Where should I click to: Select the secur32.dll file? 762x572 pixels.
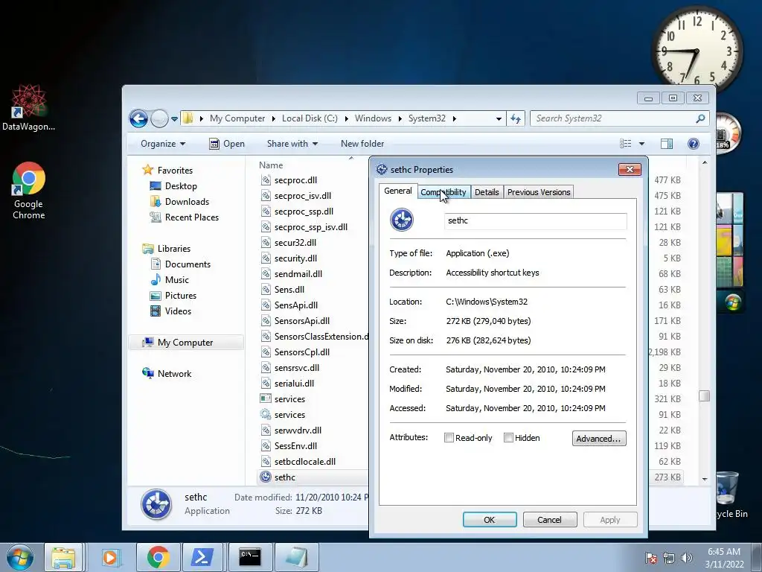pyautogui.click(x=295, y=243)
